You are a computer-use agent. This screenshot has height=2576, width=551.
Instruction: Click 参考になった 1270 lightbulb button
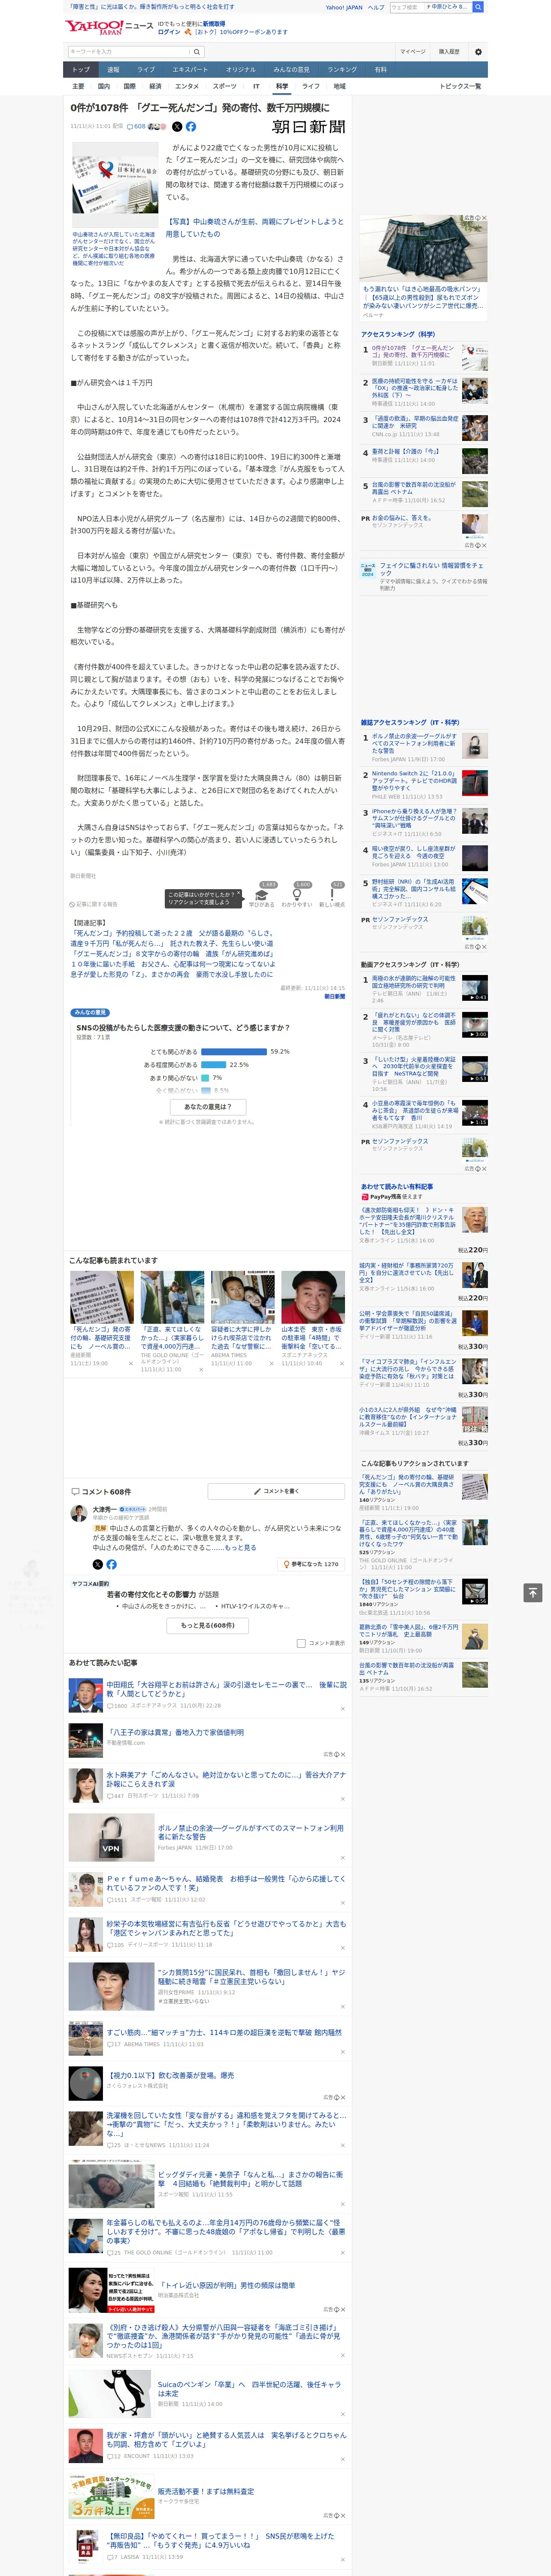pyautogui.click(x=311, y=1564)
